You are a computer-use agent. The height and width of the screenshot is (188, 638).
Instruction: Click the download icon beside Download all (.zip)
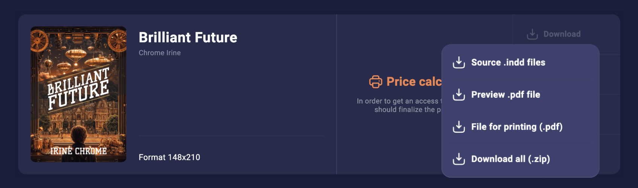coord(459,159)
